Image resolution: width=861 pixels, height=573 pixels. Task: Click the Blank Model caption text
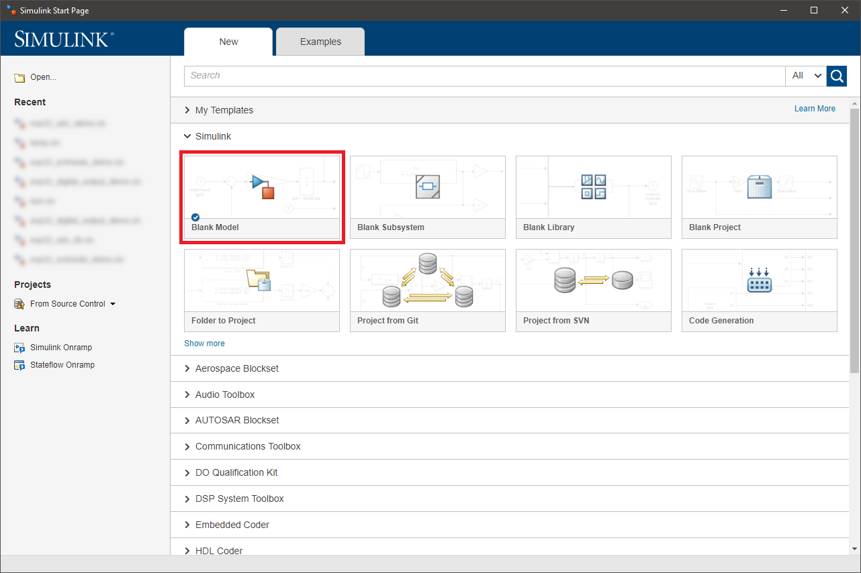pyautogui.click(x=215, y=227)
